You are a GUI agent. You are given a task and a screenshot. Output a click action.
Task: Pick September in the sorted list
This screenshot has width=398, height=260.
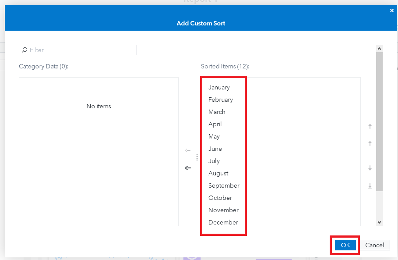click(x=224, y=185)
